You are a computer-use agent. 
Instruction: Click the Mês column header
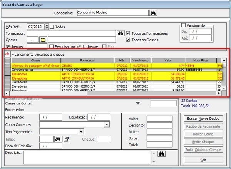pyautogui.click(x=122, y=60)
